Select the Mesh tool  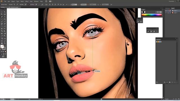tap(2, 34)
